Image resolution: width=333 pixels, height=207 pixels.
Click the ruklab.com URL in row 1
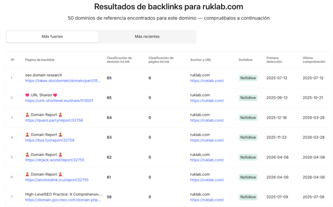click(x=207, y=81)
